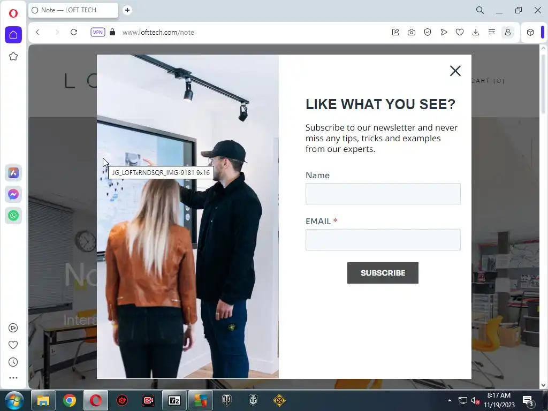Open the Downloads icon
This screenshot has width=548, height=411.
coord(476,32)
